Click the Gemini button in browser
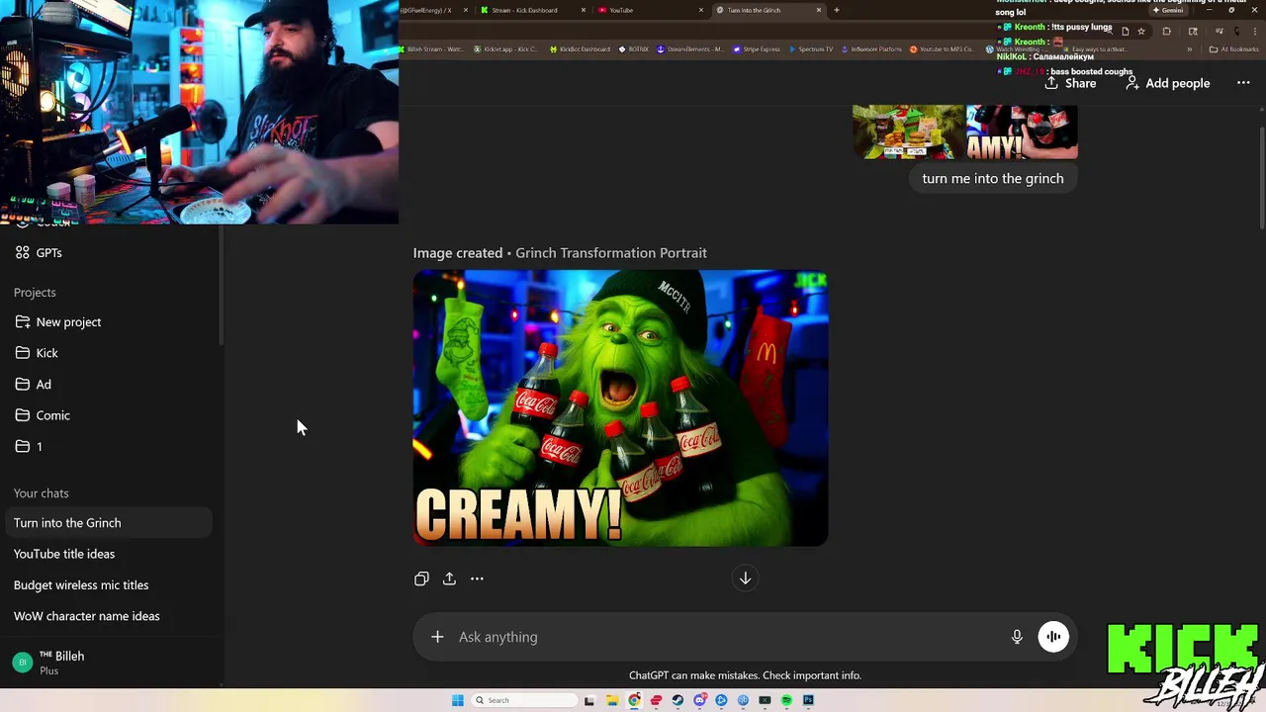This screenshot has width=1266, height=712. 1168,10
